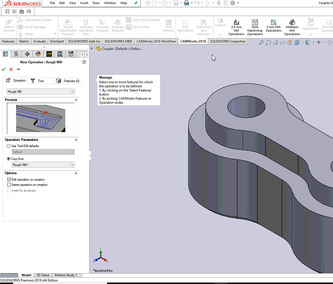Open the File menu
The width and height of the screenshot is (333, 284).
[x=52, y=3]
